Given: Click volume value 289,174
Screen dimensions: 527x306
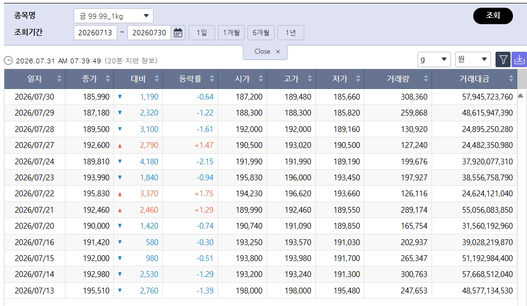Looking at the screenshot, I should click(x=414, y=210).
